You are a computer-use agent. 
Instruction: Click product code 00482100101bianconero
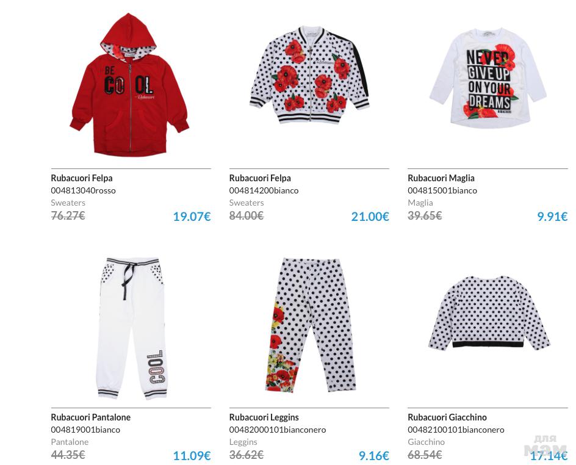(456, 430)
